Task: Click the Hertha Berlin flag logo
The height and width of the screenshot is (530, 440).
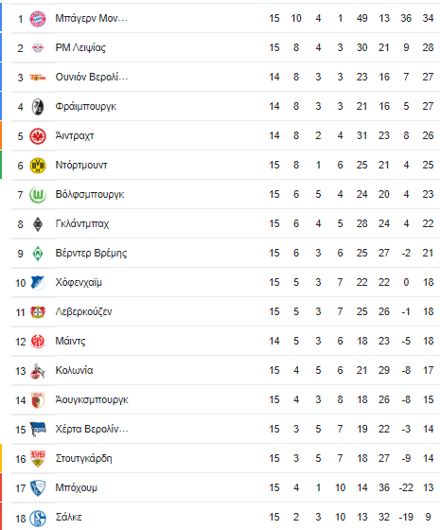Action: pos(38,430)
